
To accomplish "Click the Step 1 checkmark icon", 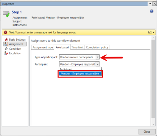I will (6, 14).
